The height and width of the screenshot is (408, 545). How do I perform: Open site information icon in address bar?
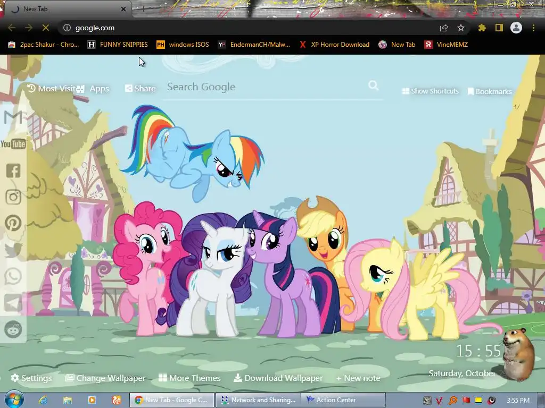(x=67, y=28)
